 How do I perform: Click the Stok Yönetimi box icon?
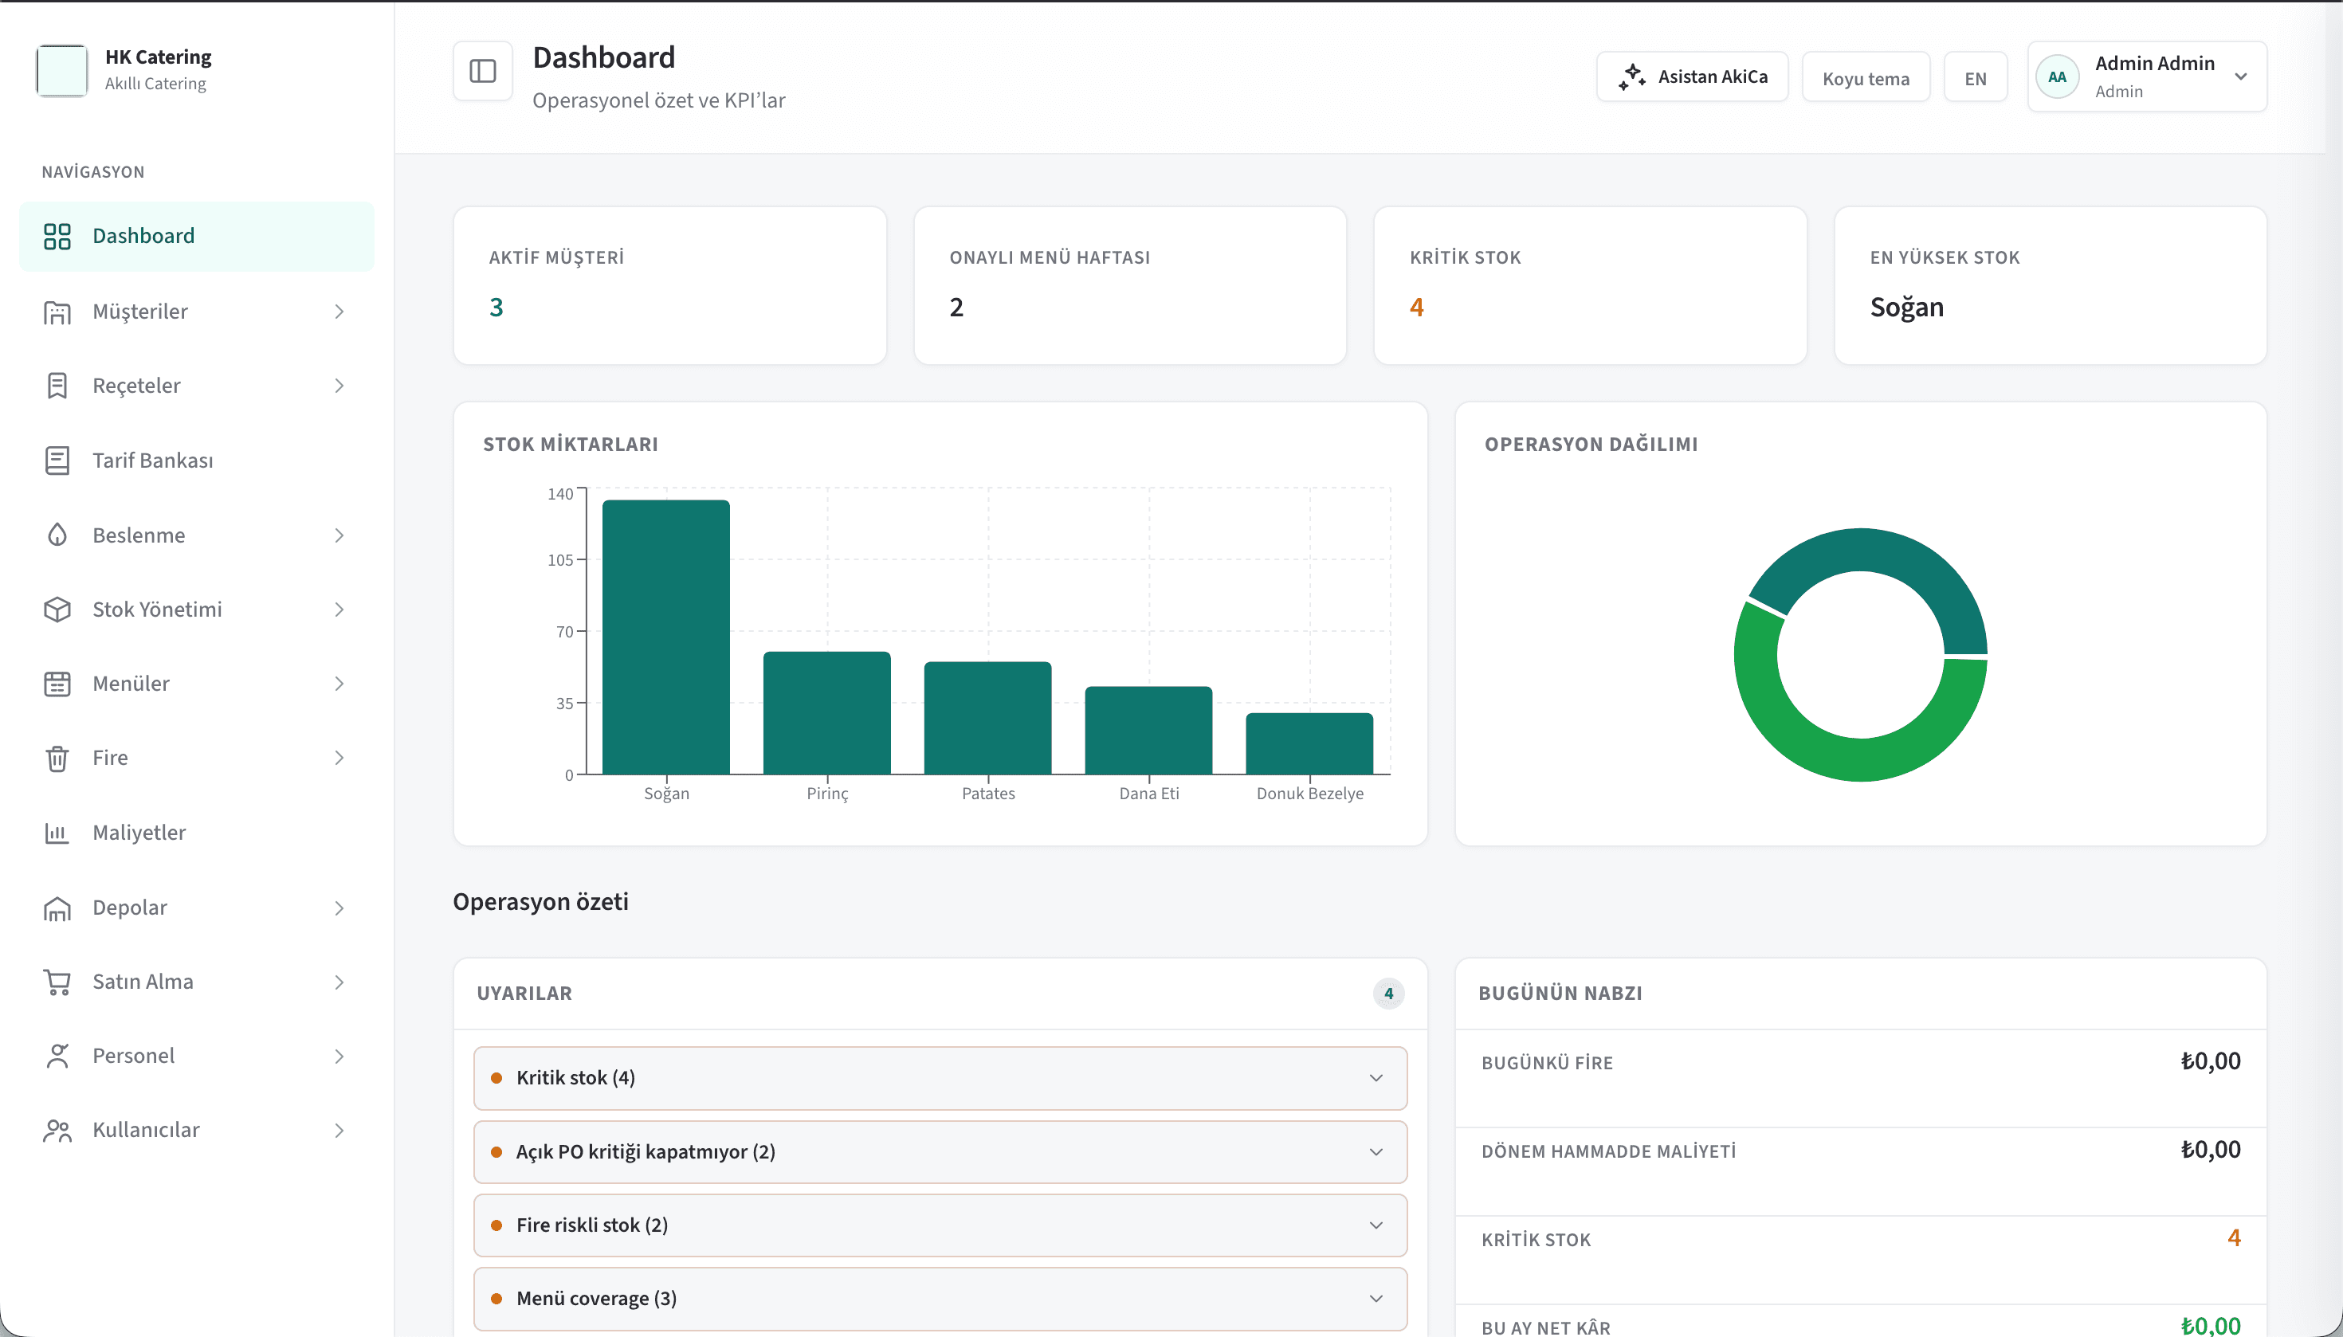pos(57,610)
